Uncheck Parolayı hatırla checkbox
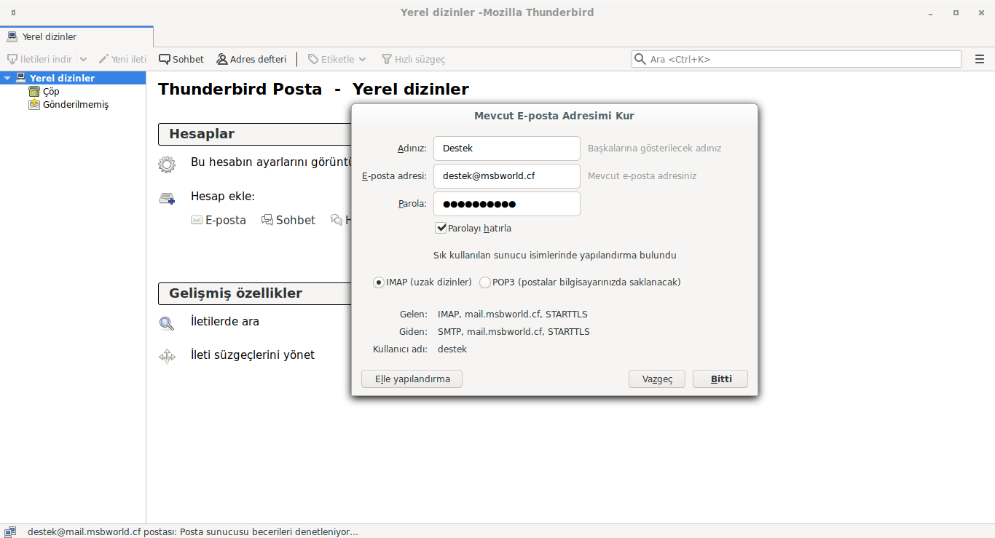The image size is (995, 538). pyautogui.click(x=441, y=228)
